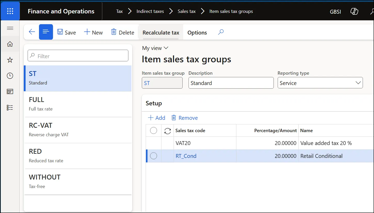Select the RC-VAT list item

point(78,130)
